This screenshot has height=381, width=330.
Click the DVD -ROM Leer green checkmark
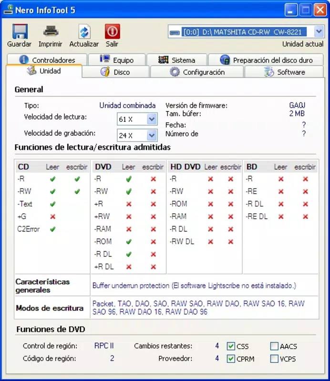coord(129,241)
